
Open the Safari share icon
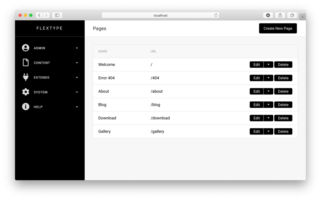[280, 15]
